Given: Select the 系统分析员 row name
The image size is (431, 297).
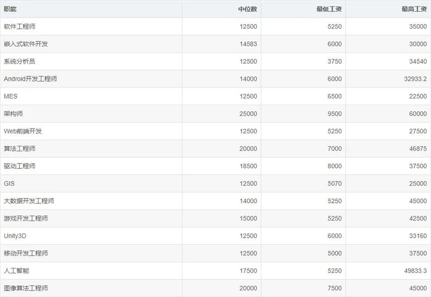Looking at the screenshot, I should [x=20, y=61].
